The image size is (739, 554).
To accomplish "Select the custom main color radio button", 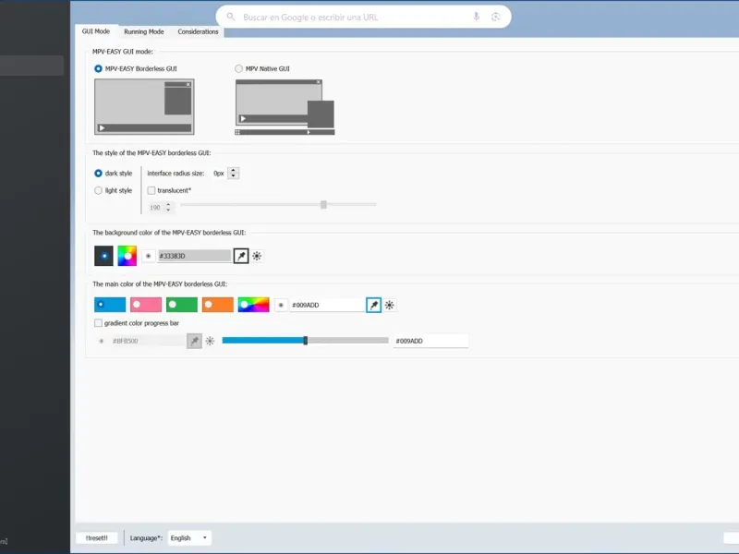I will (281, 306).
